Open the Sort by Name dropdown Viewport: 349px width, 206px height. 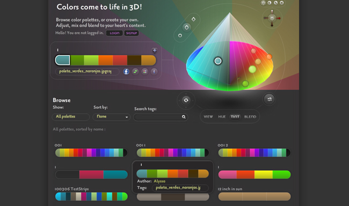tap(112, 116)
